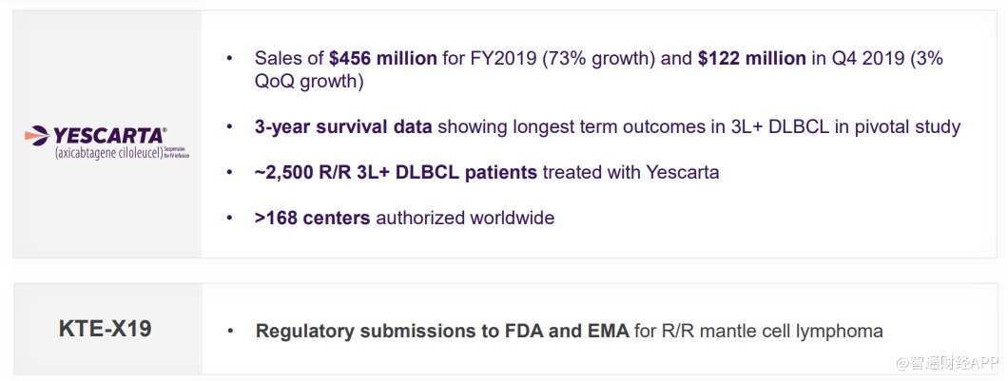
Task: Click the bullet before '~2,500 R/R'
Action: tap(229, 173)
